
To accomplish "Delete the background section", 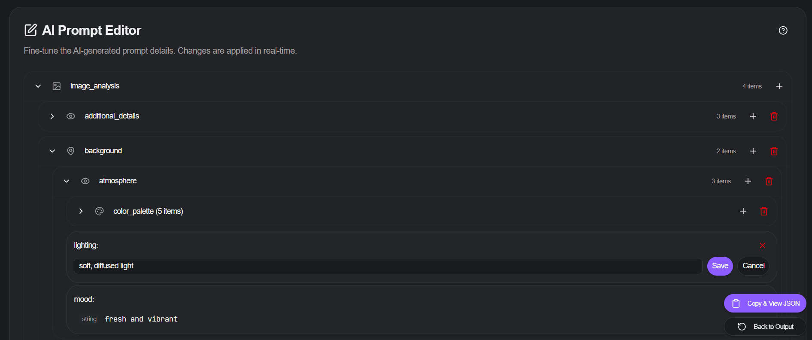I will click(x=774, y=151).
